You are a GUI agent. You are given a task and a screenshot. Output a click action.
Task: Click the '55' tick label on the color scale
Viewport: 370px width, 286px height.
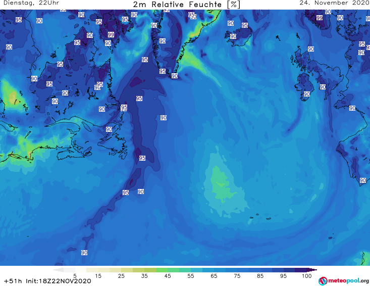click(x=191, y=276)
